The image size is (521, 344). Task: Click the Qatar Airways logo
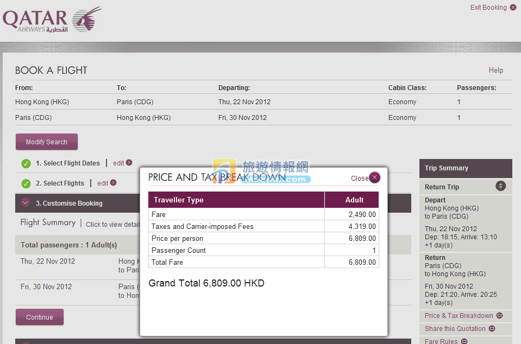[x=52, y=21]
